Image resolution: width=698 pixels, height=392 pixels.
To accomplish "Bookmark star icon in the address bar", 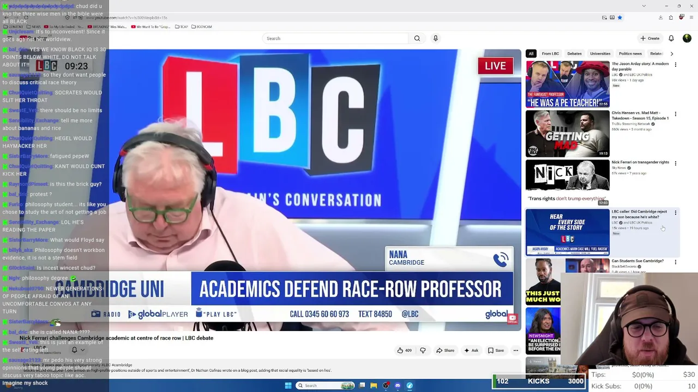I will (620, 17).
